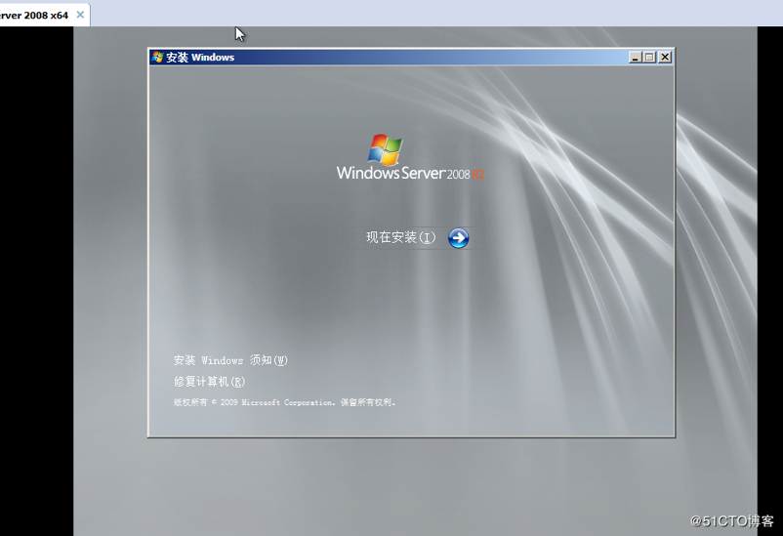Click the 2009 Microsoft Corporation copyright text
The width and height of the screenshot is (783, 536).
click(284, 402)
